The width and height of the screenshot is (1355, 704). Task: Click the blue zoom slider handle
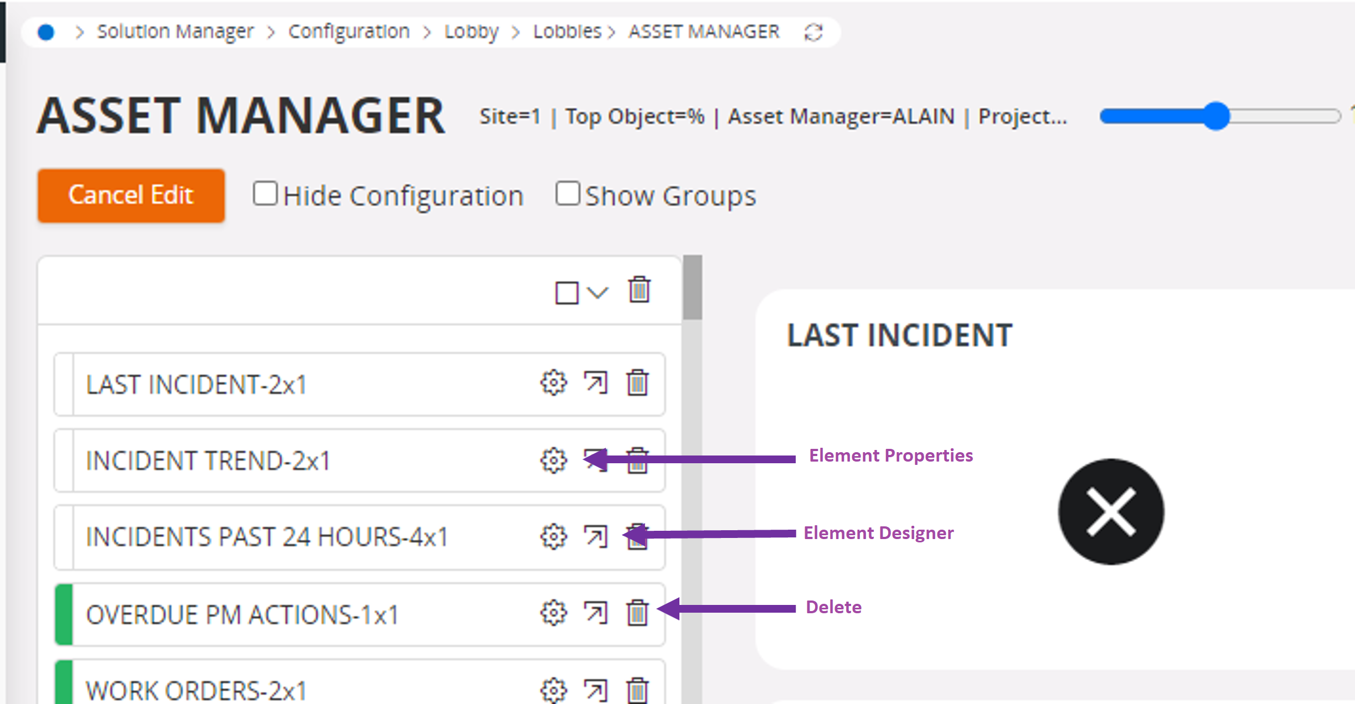tap(1215, 116)
